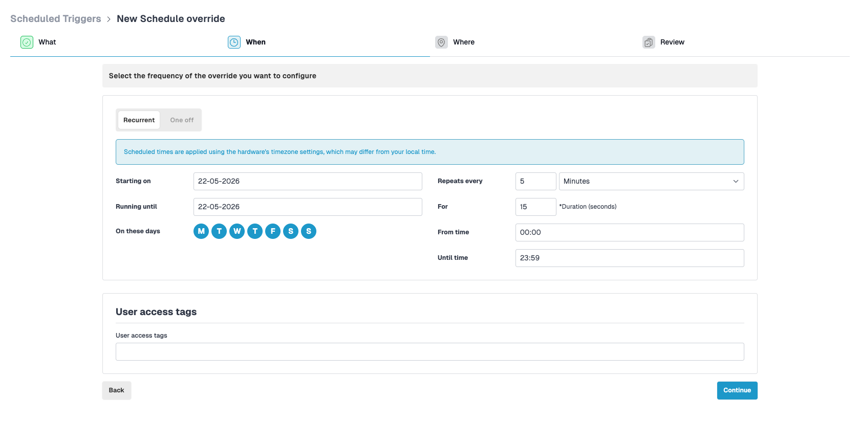Toggle the Monday (M) day circle

[x=201, y=231]
